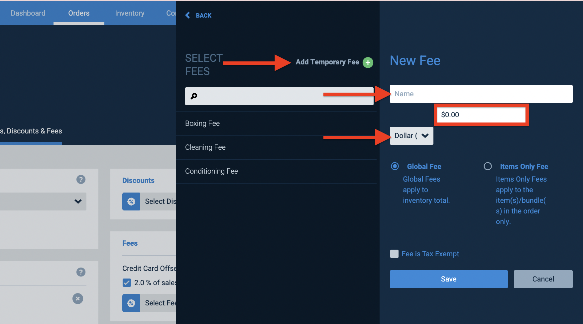Click the upper question mark help icon
Image resolution: width=583 pixels, height=324 pixels.
pyautogui.click(x=81, y=180)
